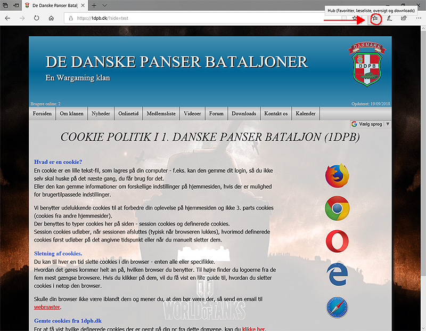Screen dimensions: 426x331
Task: Go to the browser home page
Action: pos(51,18)
